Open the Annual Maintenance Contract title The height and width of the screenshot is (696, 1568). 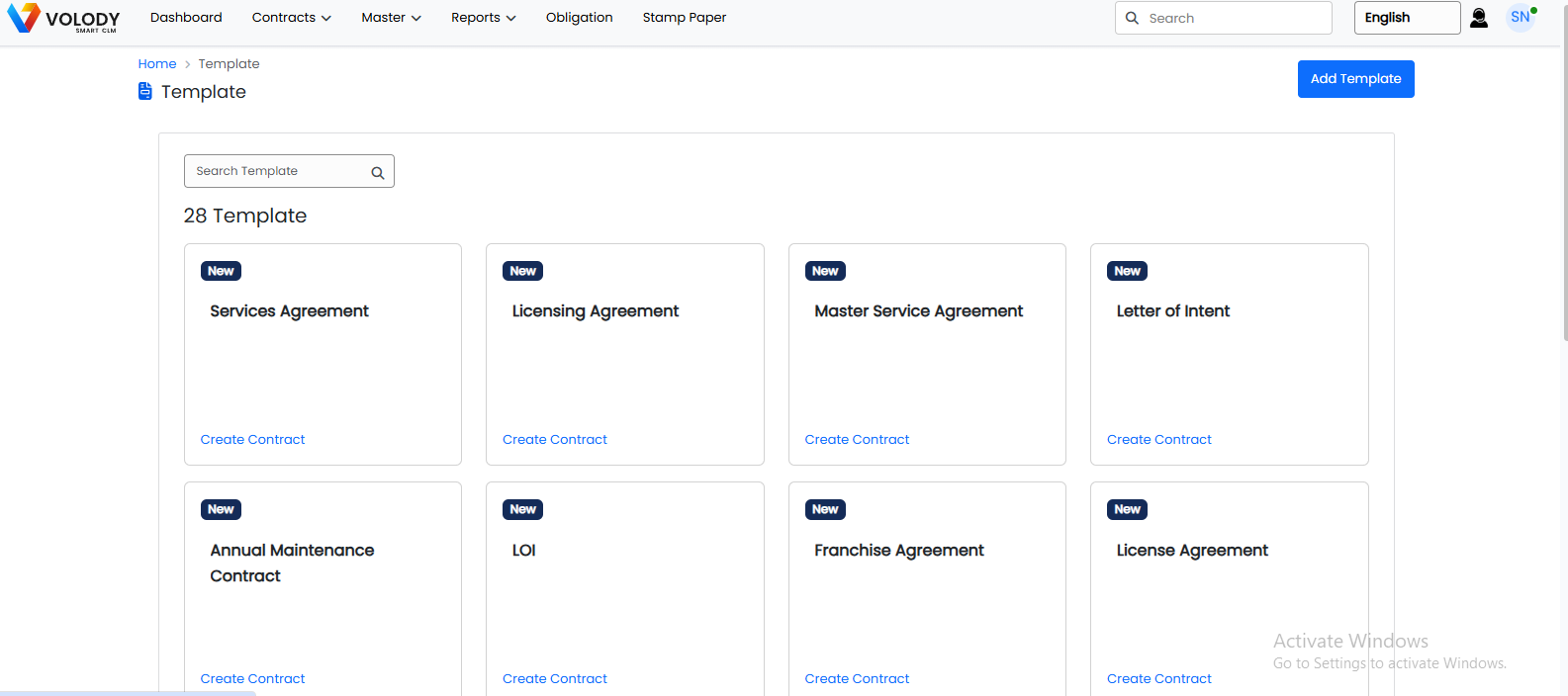coord(293,564)
